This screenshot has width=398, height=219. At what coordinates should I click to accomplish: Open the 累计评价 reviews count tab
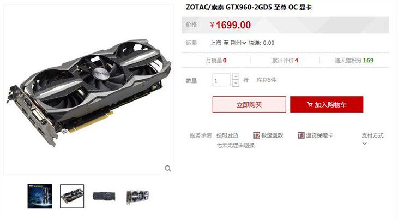point(285,60)
